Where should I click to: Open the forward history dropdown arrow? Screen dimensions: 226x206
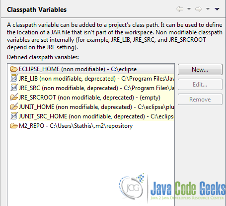[208, 9]
